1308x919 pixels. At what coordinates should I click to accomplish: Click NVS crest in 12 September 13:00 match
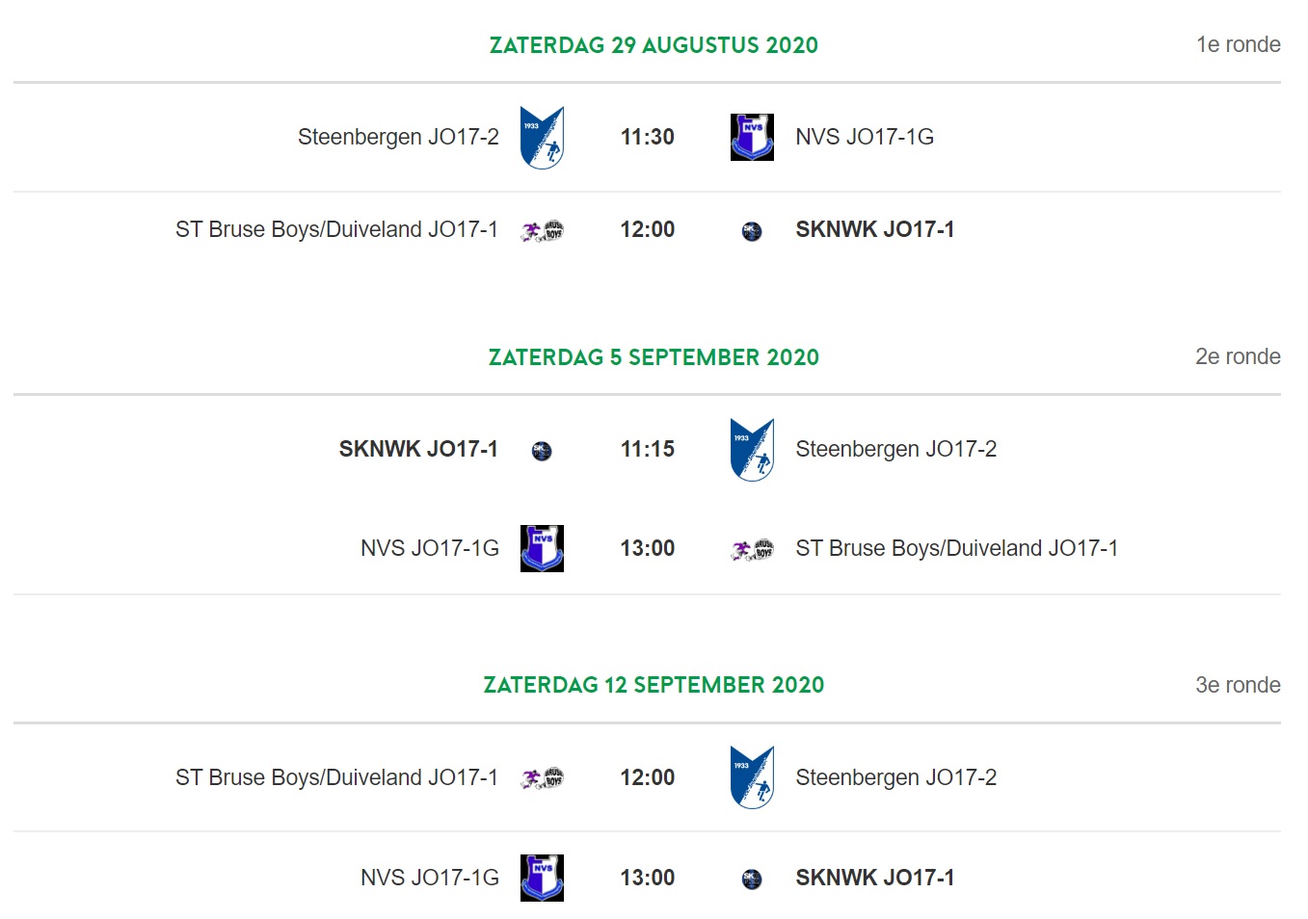pos(542,878)
